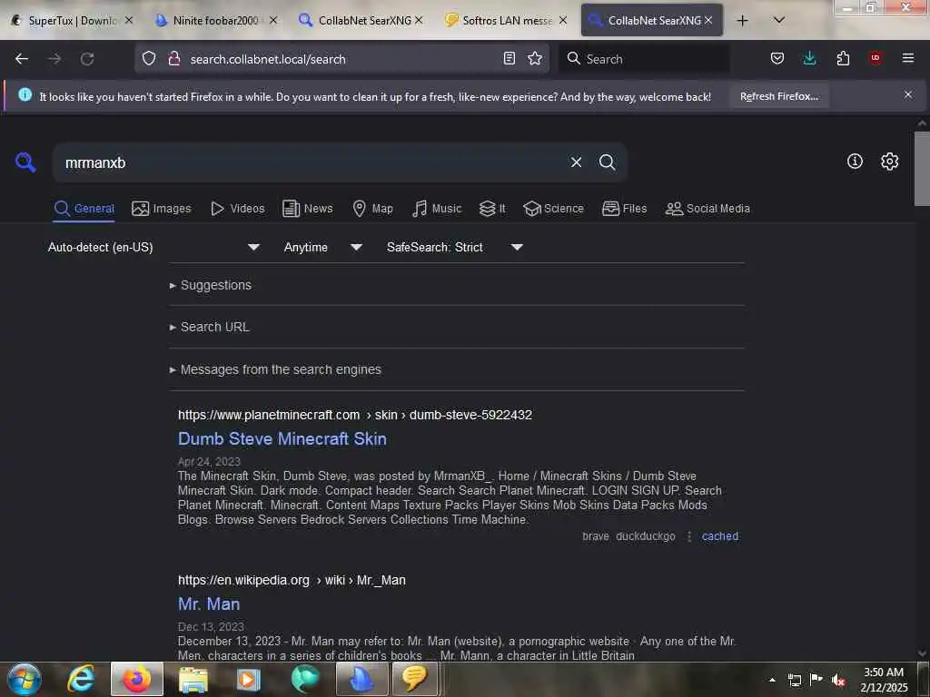The height and width of the screenshot is (697, 930).
Task: Open SearXNG preferences gear icon
Action: (889, 162)
